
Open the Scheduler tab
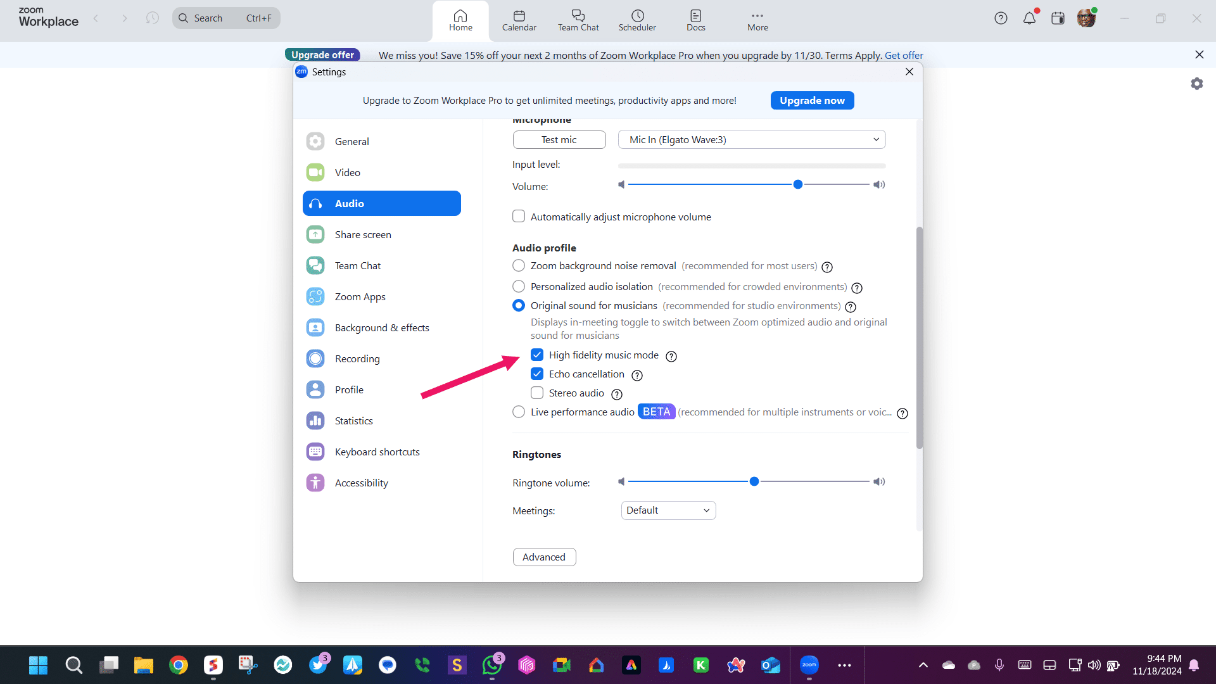pyautogui.click(x=637, y=20)
